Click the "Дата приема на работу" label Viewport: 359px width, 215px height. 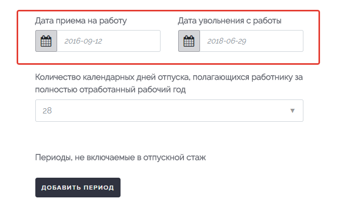point(81,21)
